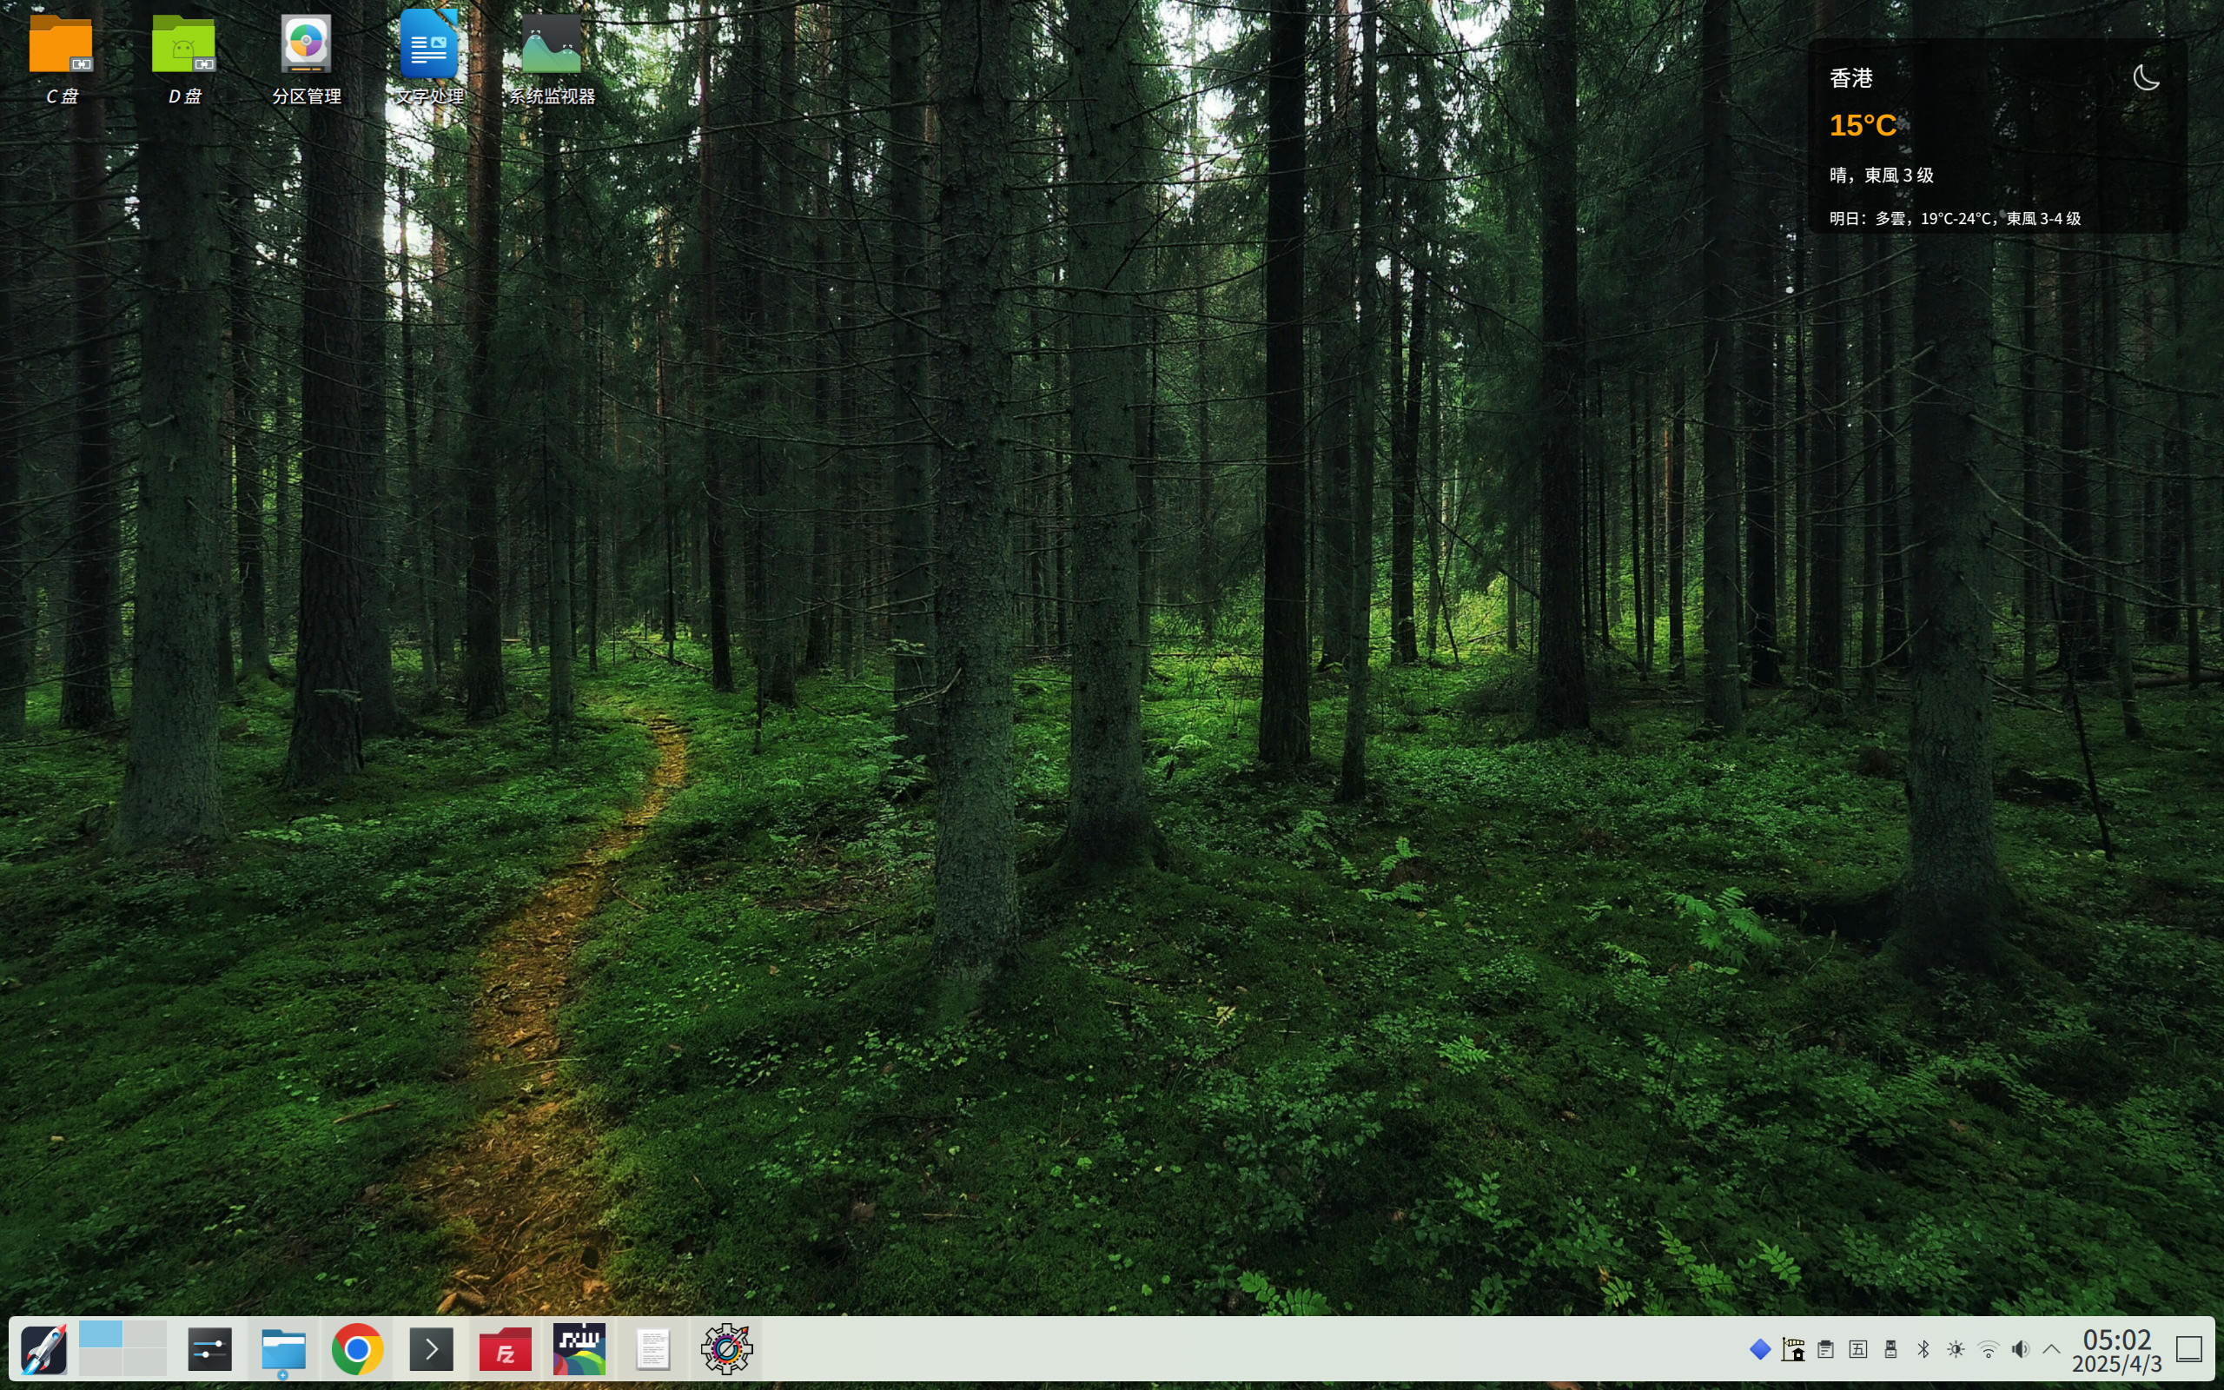This screenshot has height=1390, width=2224.
Task: Open Google Chrome from the taskbar
Action: tap(358, 1348)
